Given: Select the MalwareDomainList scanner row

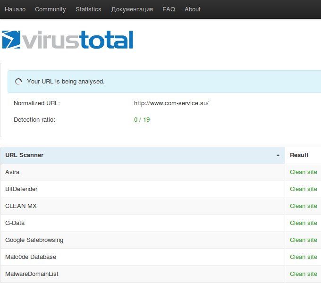Looking at the screenshot, I should click(x=160, y=274).
